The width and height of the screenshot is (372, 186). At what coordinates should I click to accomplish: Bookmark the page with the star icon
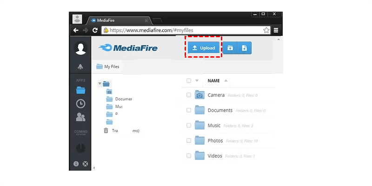click(266, 30)
